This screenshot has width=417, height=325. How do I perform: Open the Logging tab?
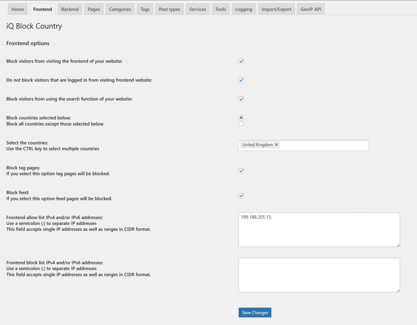(244, 9)
